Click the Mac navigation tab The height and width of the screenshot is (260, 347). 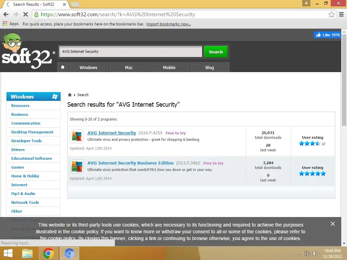[129, 67]
